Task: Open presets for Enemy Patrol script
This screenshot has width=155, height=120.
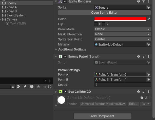Action: point(144,56)
